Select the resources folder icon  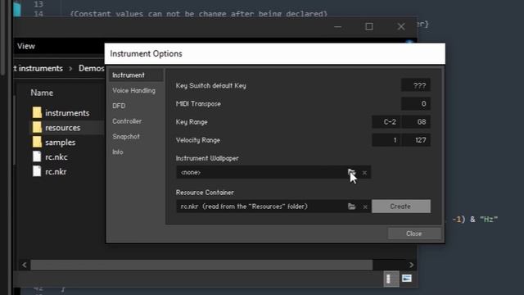tap(37, 128)
